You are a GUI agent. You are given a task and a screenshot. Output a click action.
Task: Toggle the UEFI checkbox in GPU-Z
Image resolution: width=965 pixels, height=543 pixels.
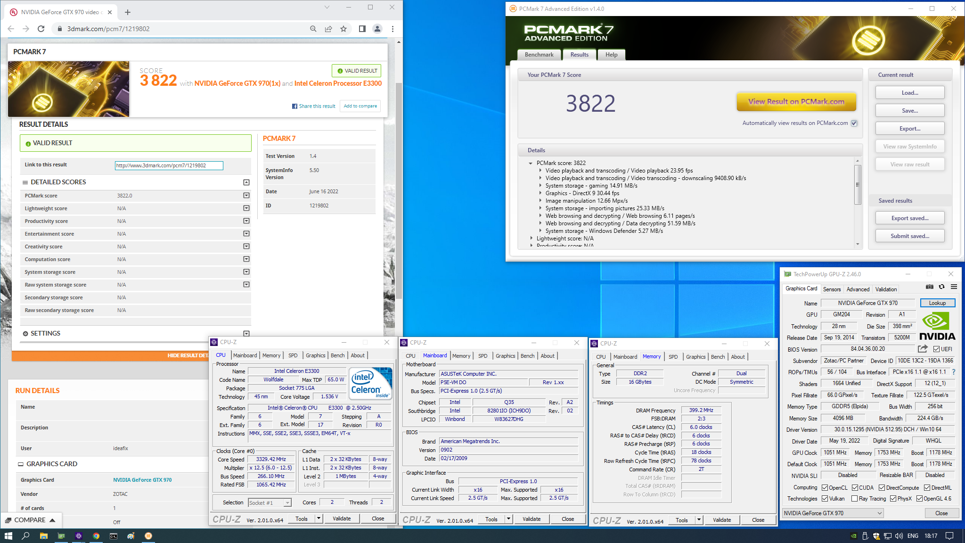[x=937, y=349]
